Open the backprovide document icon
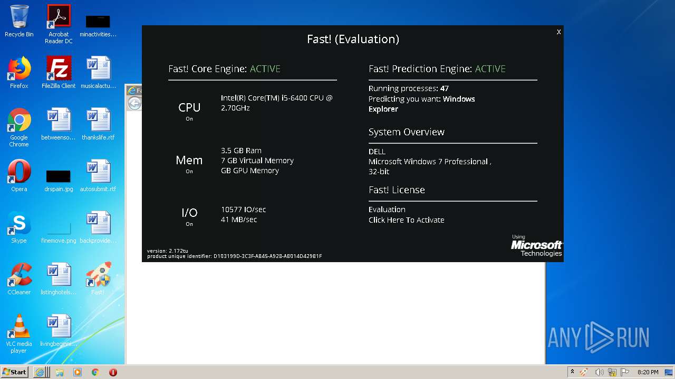This screenshot has height=379, width=675. [x=98, y=227]
